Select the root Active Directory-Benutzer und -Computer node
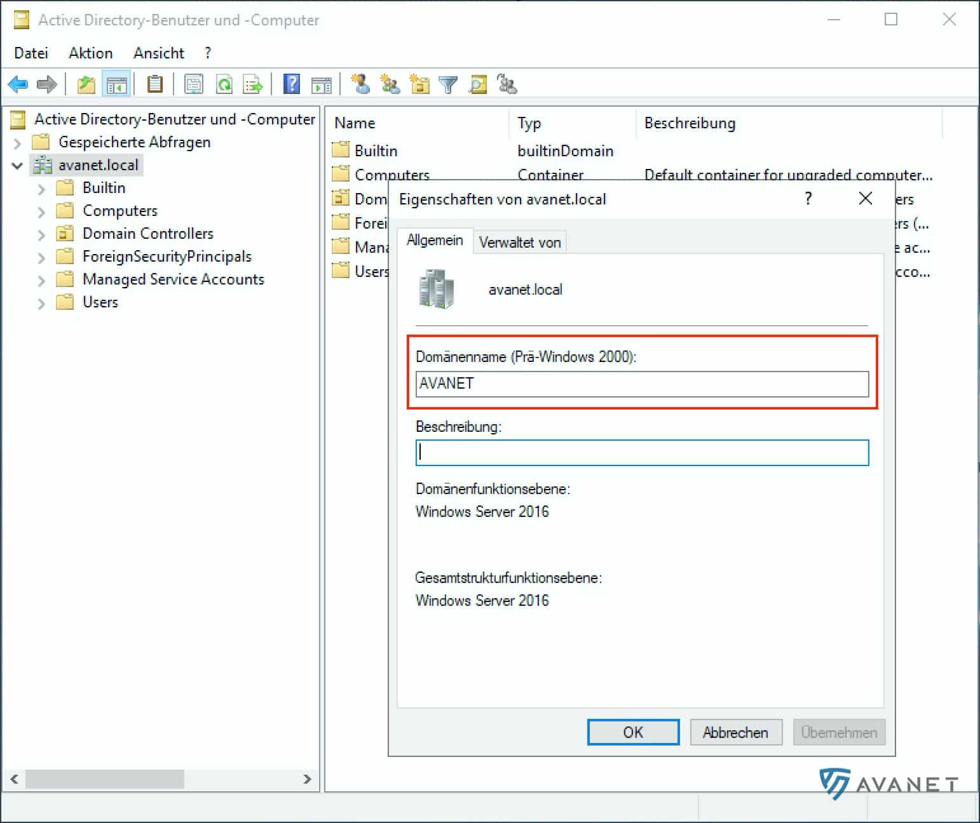 (x=174, y=119)
